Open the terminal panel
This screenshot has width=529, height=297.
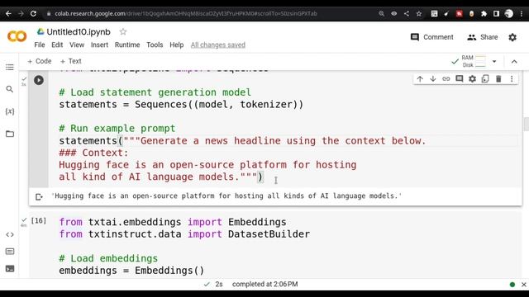tap(10, 268)
